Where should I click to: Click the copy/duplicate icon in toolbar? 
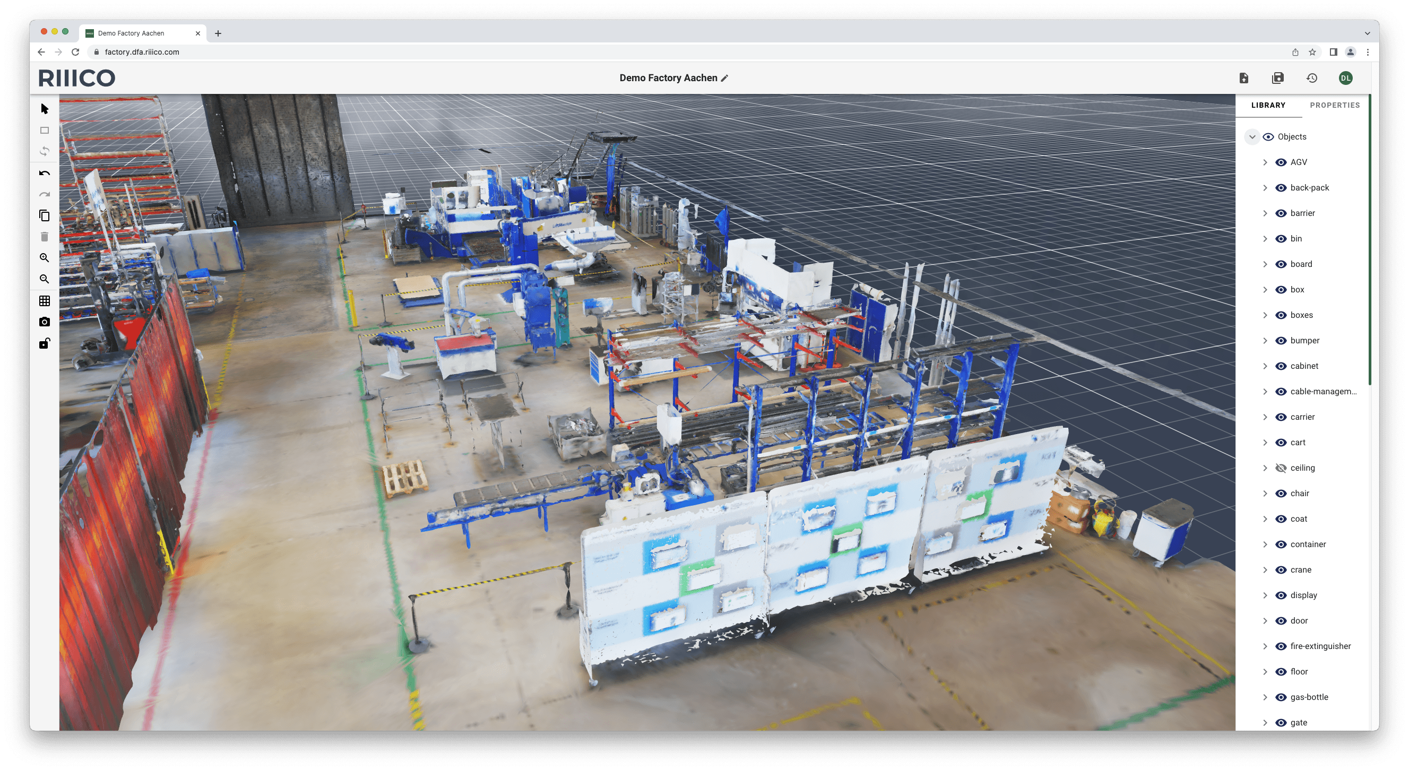point(45,215)
